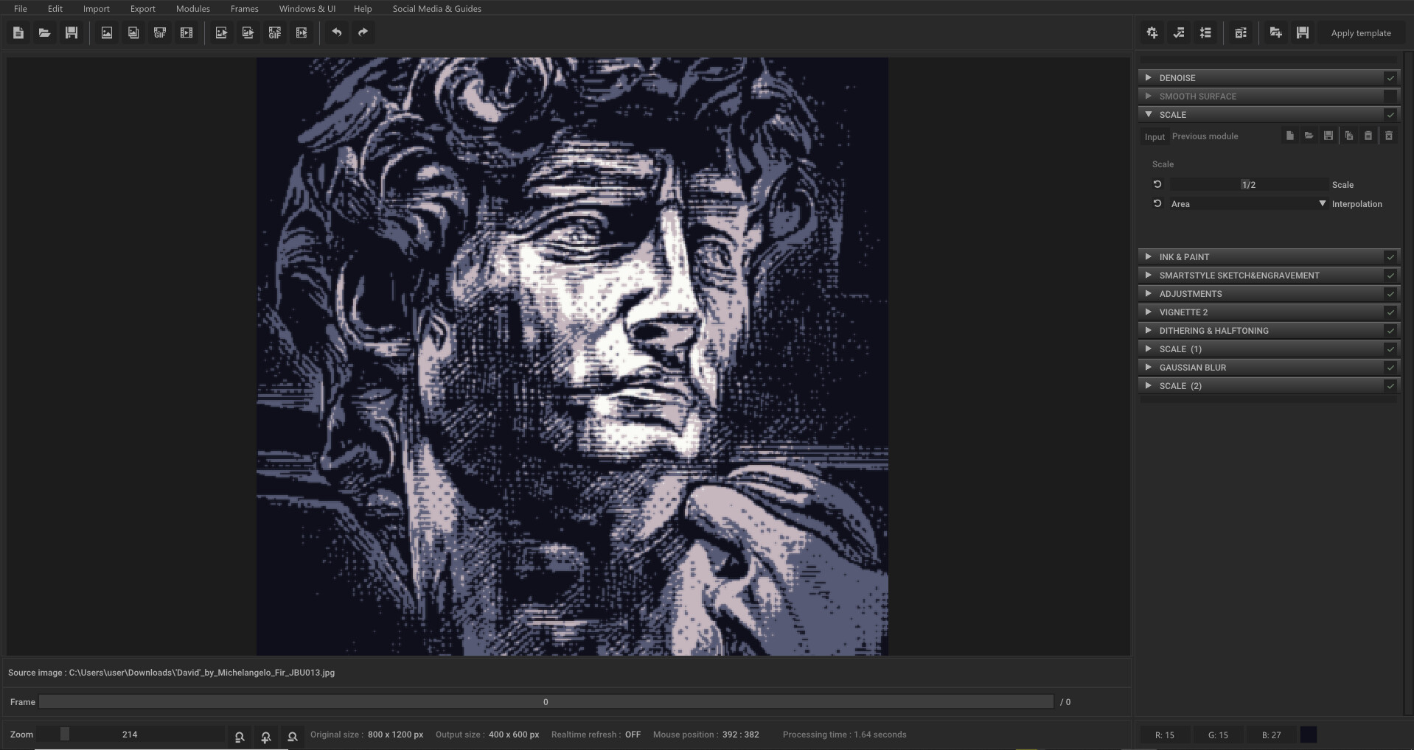Click the Apply template button
The width and height of the screenshot is (1414, 750).
pos(1360,32)
